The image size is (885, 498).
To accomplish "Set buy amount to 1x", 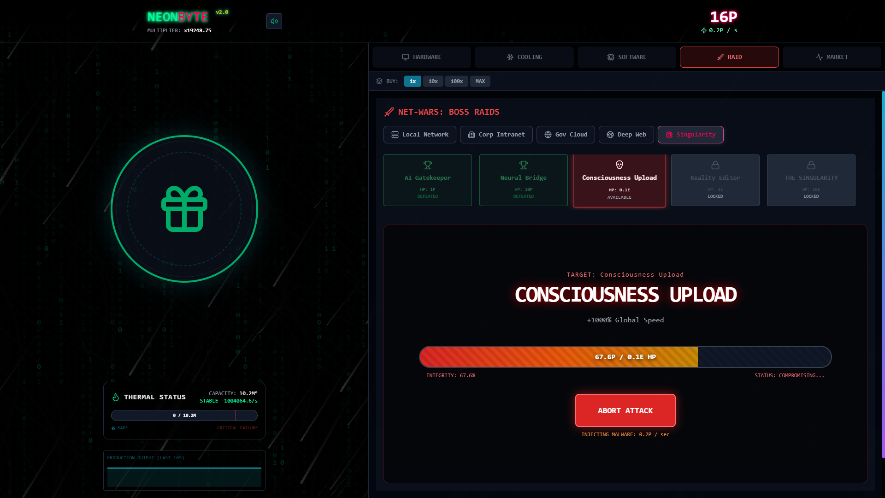I will tap(413, 81).
